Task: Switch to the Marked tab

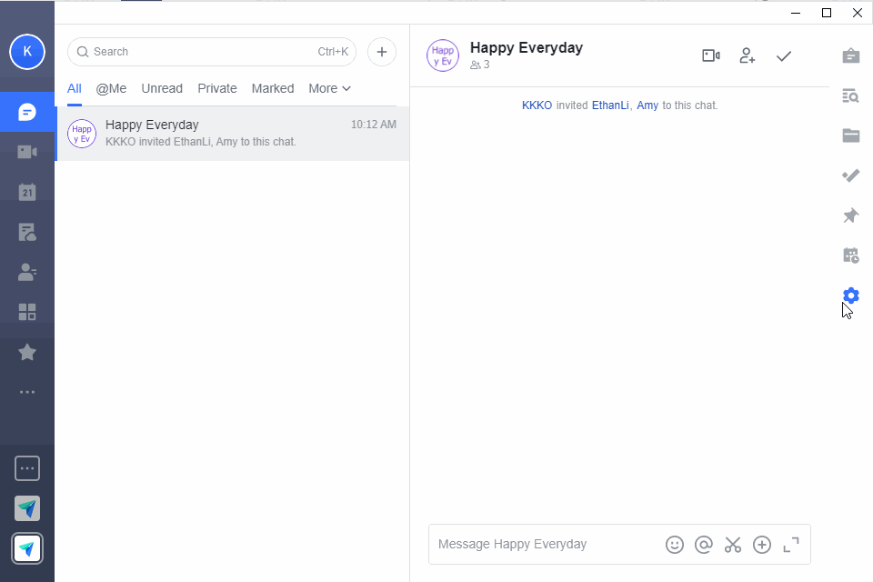Action: coord(272,88)
